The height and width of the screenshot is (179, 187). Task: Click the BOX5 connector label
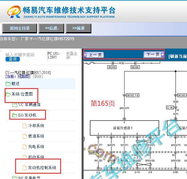[x=112, y=67]
